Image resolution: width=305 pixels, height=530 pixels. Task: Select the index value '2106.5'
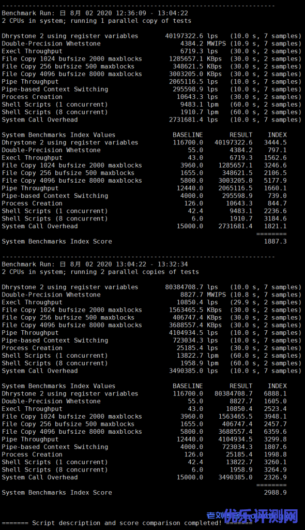pos(276,173)
